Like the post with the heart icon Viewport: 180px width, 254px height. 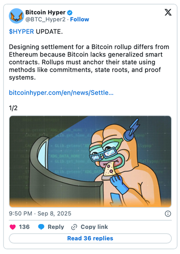pos(13,227)
